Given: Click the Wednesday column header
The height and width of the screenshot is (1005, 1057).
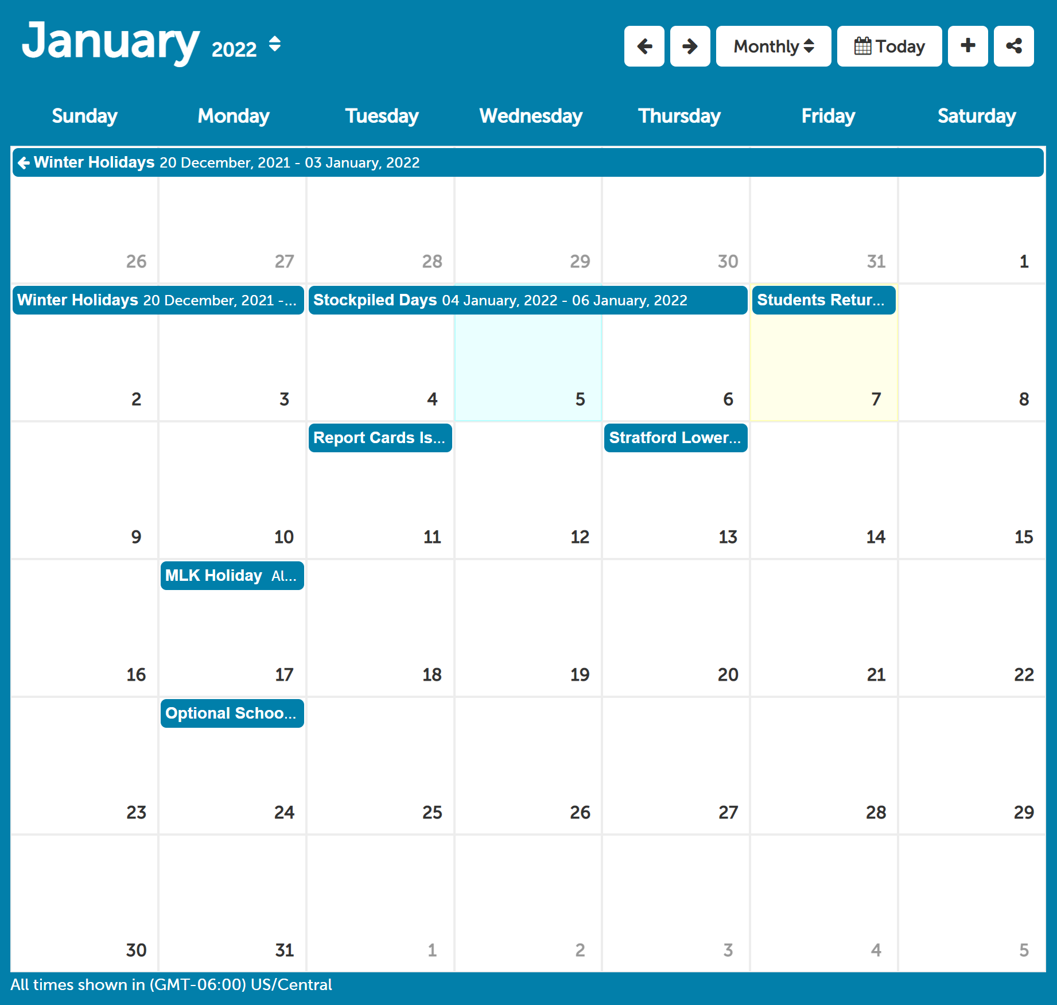Looking at the screenshot, I should pyautogui.click(x=531, y=116).
